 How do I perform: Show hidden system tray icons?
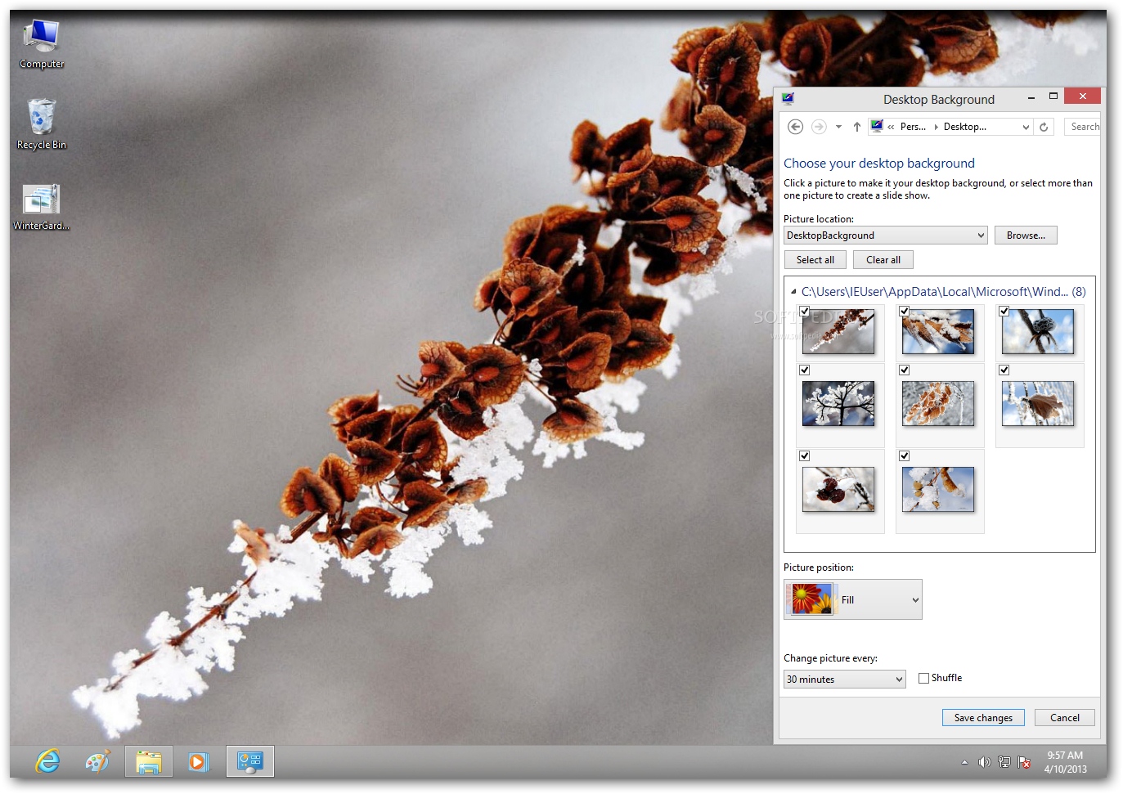point(964,762)
